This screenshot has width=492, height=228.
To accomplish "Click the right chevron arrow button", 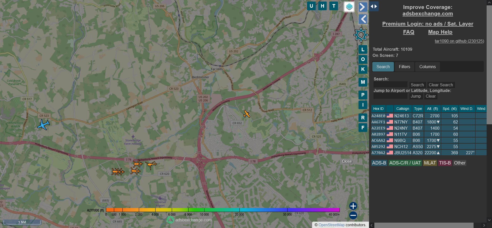I will coord(363,7).
